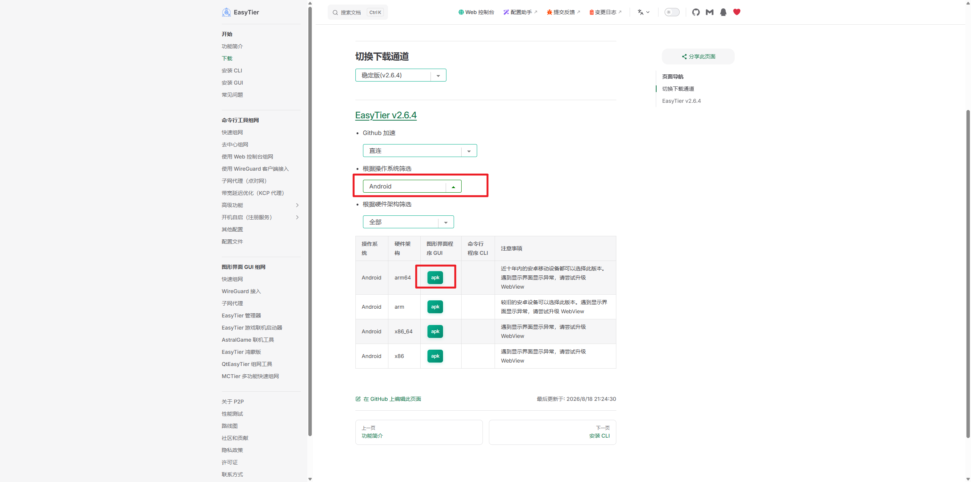Open 子网代理（点对网） sidebar item
This screenshot has width=971, height=482.
click(x=246, y=181)
